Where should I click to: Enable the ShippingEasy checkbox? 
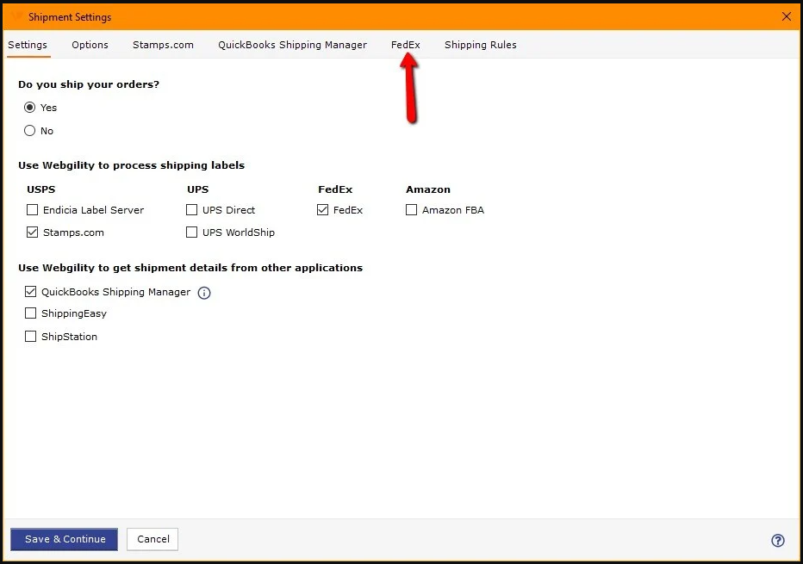point(31,313)
